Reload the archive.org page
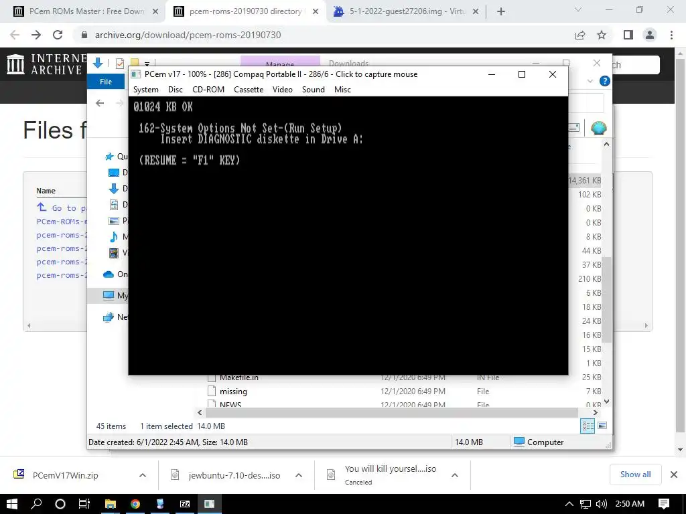The image size is (686, 514). (x=58, y=35)
